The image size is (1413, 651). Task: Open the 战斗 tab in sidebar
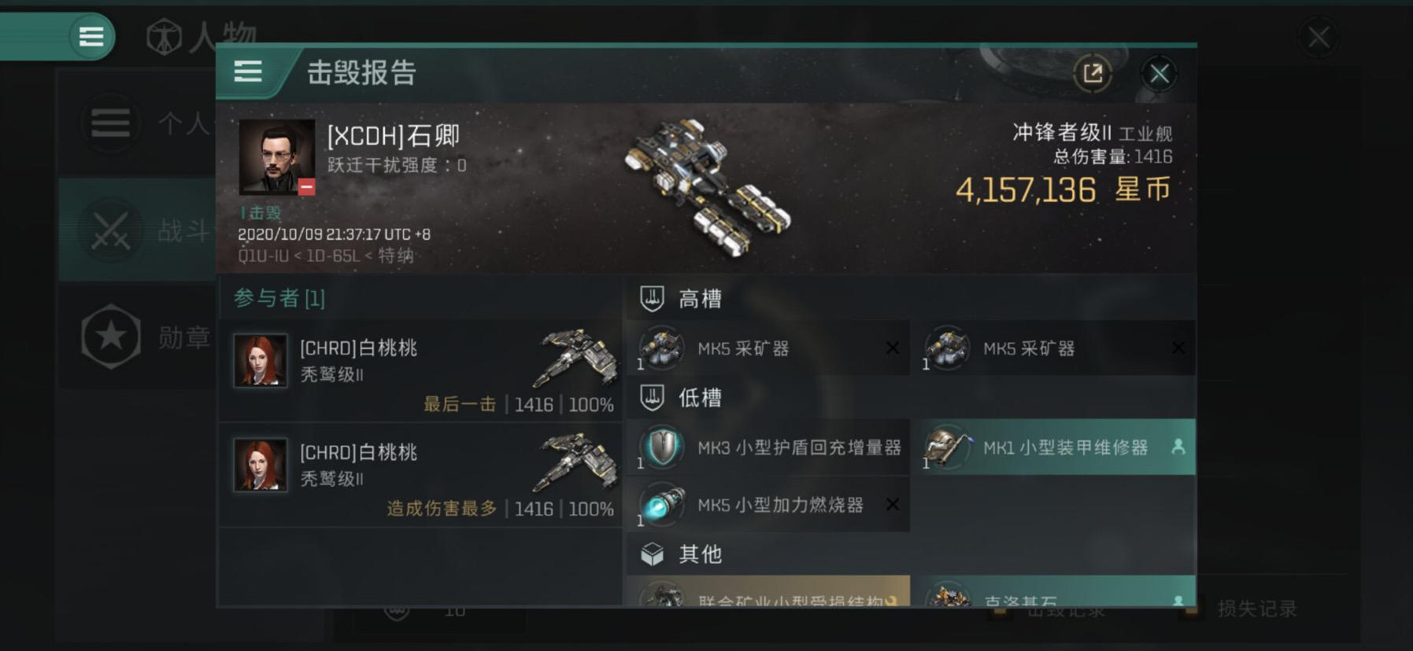click(x=137, y=230)
